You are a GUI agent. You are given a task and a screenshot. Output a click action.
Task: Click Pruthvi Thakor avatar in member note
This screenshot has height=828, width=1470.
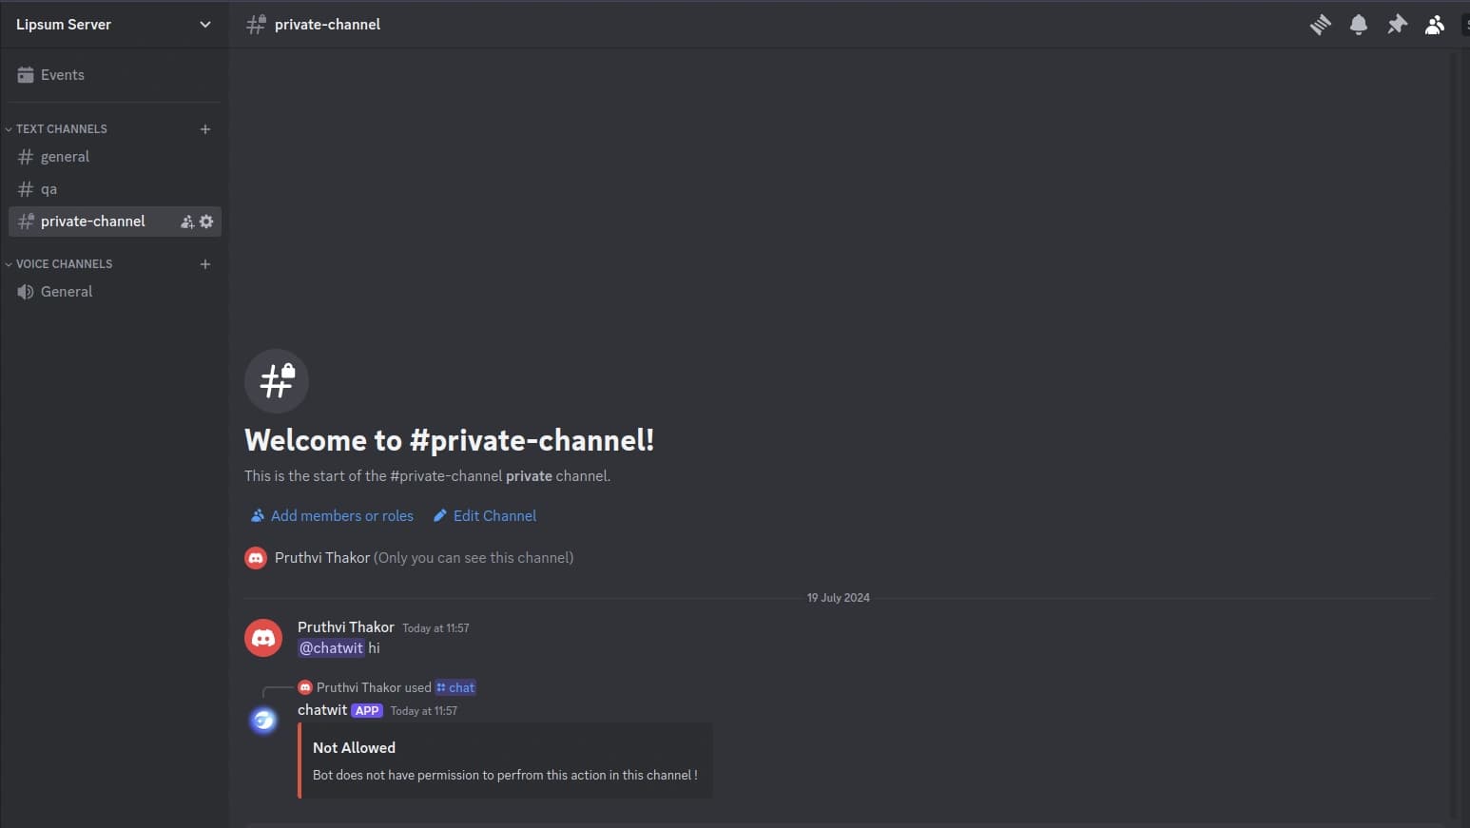click(256, 558)
